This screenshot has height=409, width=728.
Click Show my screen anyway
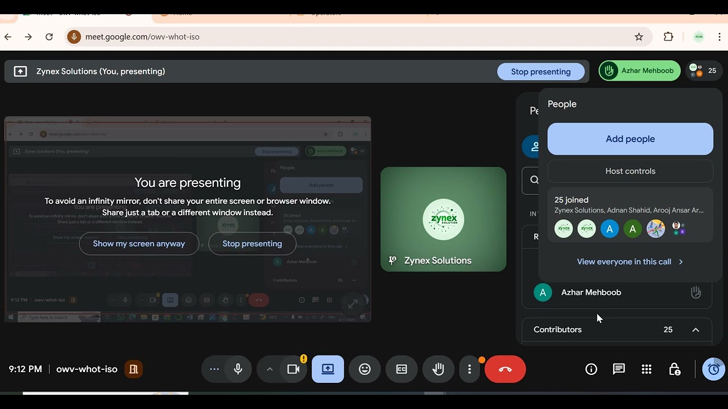coord(139,244)
